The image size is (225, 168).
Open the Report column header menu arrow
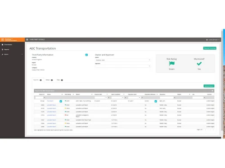[92, 95]
